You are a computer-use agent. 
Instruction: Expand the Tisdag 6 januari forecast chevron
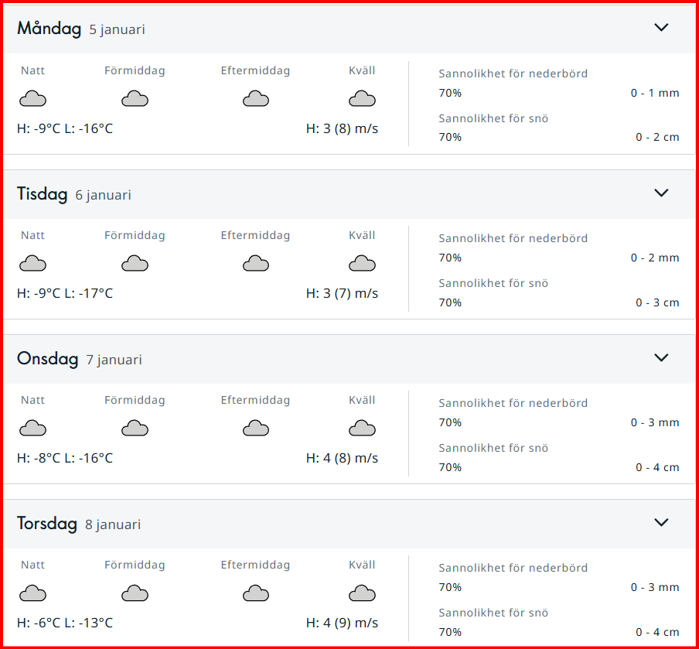[x=661, y=193]
